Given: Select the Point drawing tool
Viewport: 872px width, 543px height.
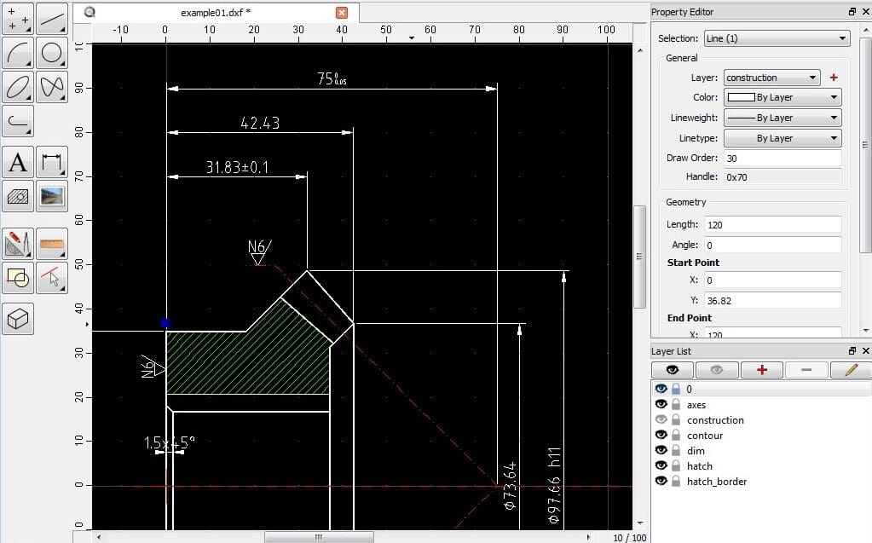Looking at the screenshot, I should [18, 19].
